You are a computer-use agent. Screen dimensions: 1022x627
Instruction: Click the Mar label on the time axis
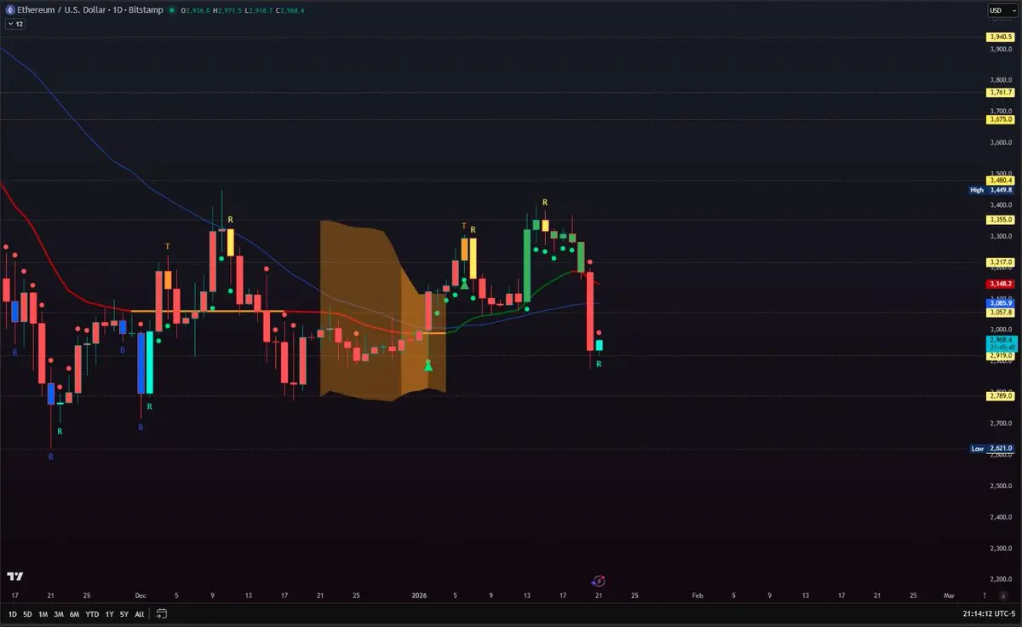tap(950, 595)
